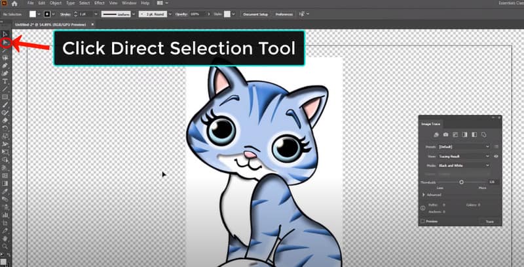This screenshot has width=524, height=267.
Task: Select the Image Trace panel tab
Action: 430,124
